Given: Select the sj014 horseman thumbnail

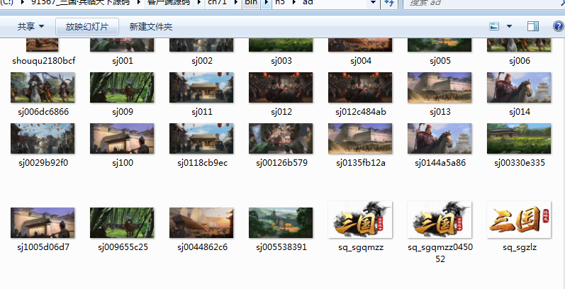Looking at the screenshot, I should (x=518, y=88).
